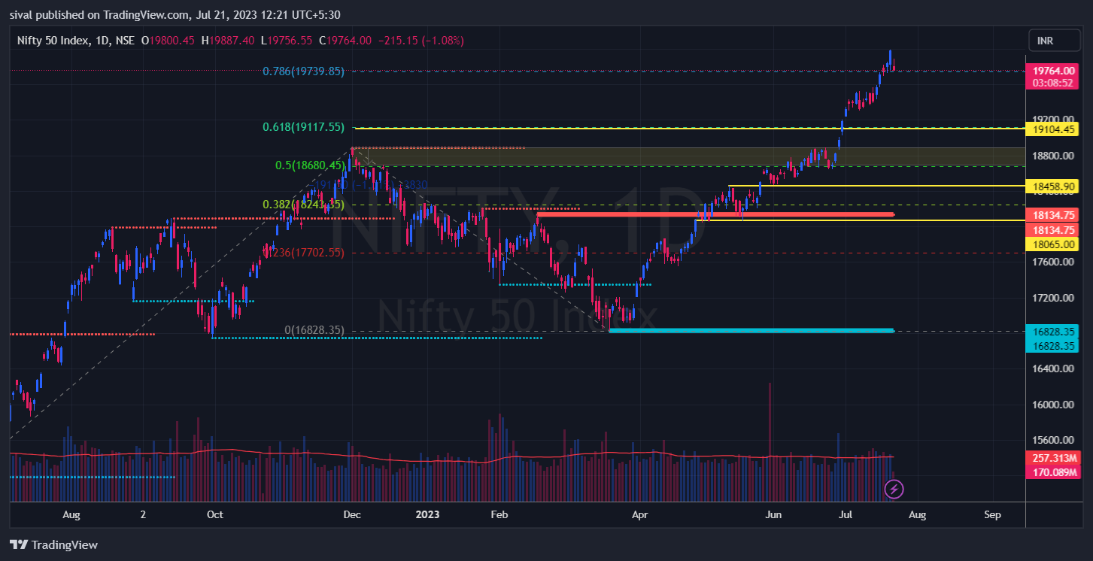This screenshot has width=1093, height=561.
Task: Click the close value C19764.00 in header
Action: pyautogui.click(x=345, y=40)
